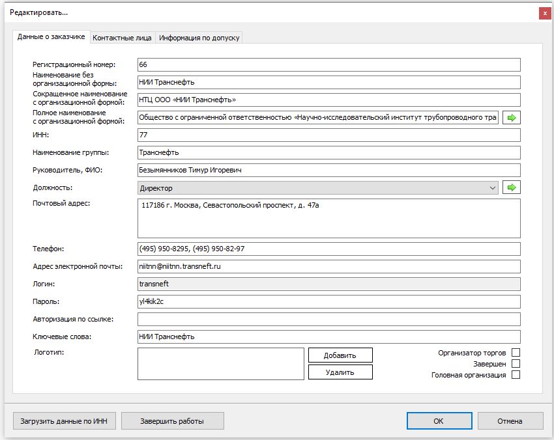Open the Должность dropdown showing Директор
The image size is (554, 440).
pos(318,187)
